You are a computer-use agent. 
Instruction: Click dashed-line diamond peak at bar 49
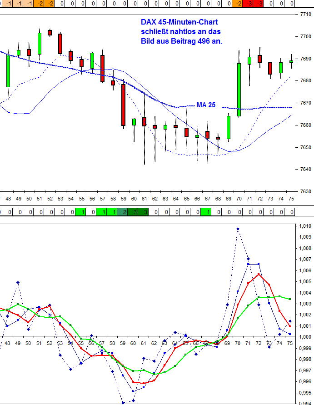tap(18, 283)
